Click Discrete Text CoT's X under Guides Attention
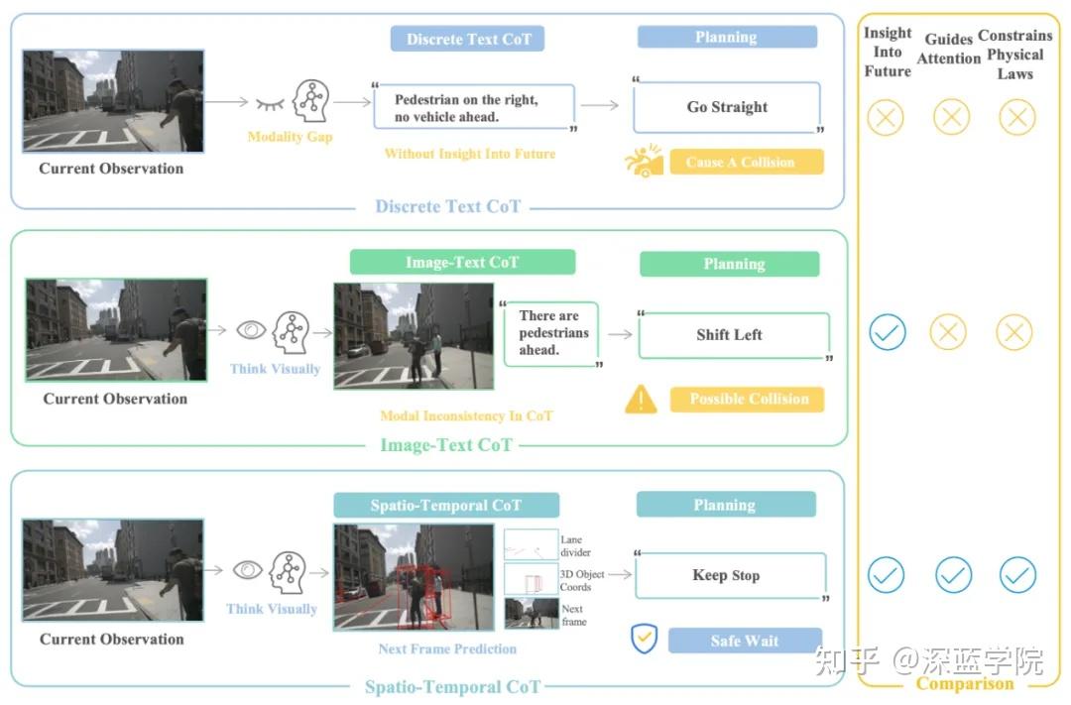This screenshot has width=1071, height=705. 951,117
